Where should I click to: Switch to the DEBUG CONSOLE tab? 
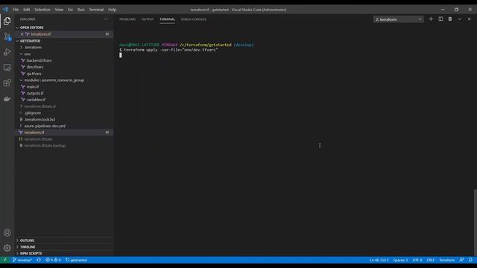194,19
